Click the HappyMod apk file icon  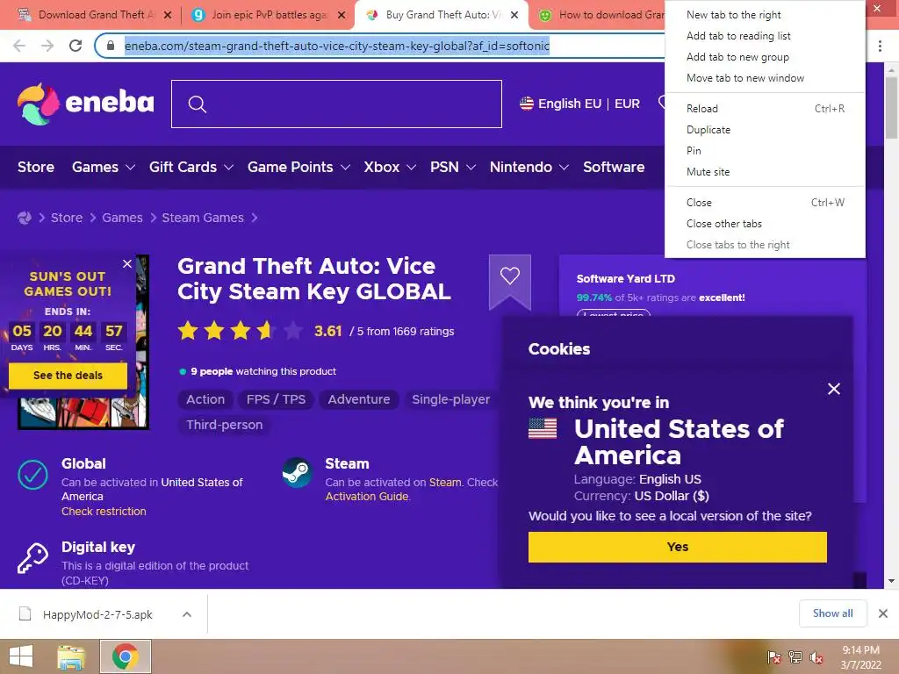point(25,614)
